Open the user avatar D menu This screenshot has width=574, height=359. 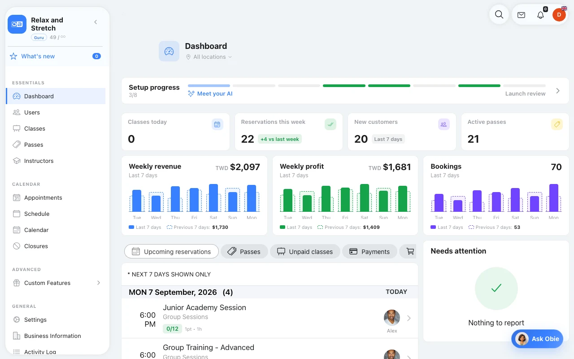click(x=559, y=15)
